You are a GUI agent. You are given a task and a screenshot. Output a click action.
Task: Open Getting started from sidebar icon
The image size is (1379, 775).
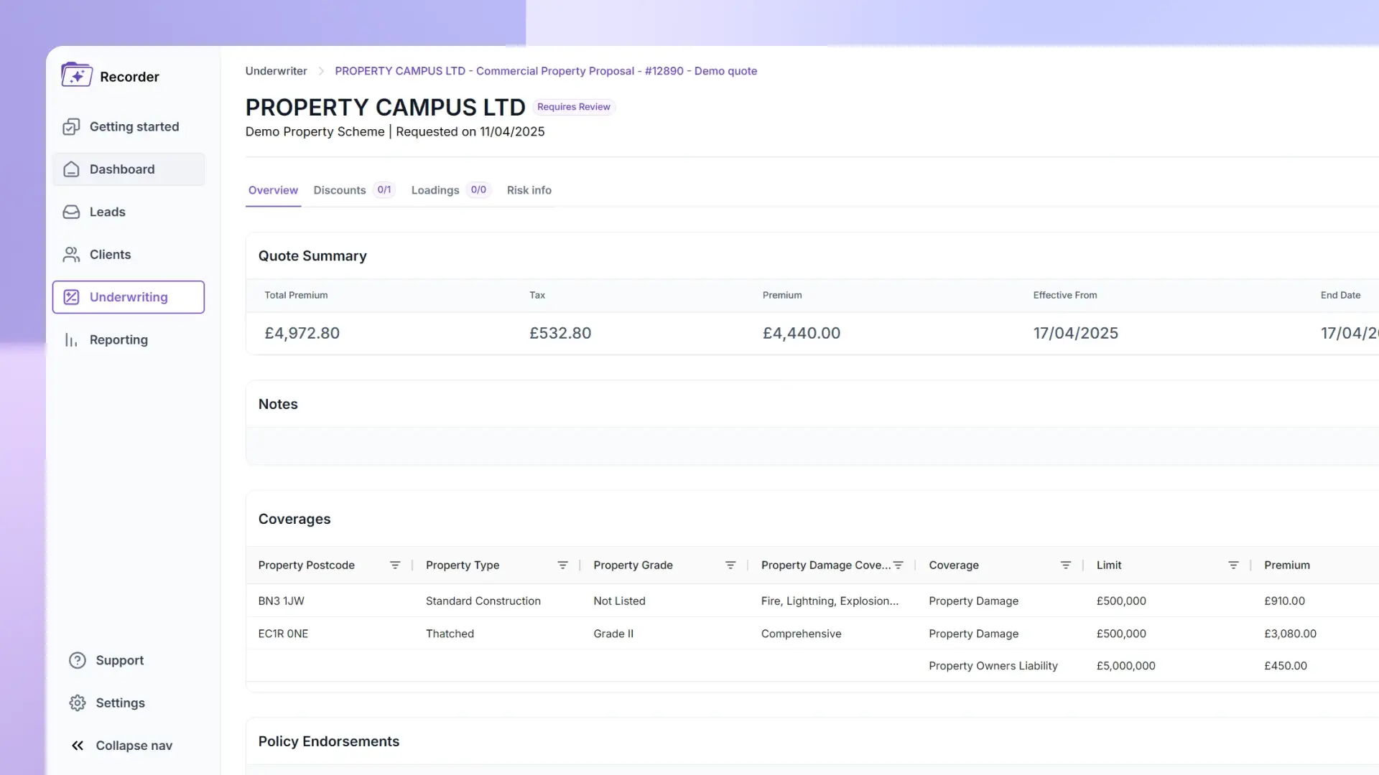[x=71, y=127]
